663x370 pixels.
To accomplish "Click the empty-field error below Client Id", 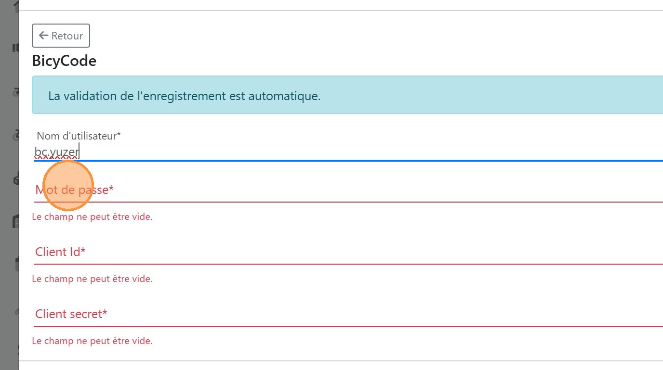I will 92,279.
